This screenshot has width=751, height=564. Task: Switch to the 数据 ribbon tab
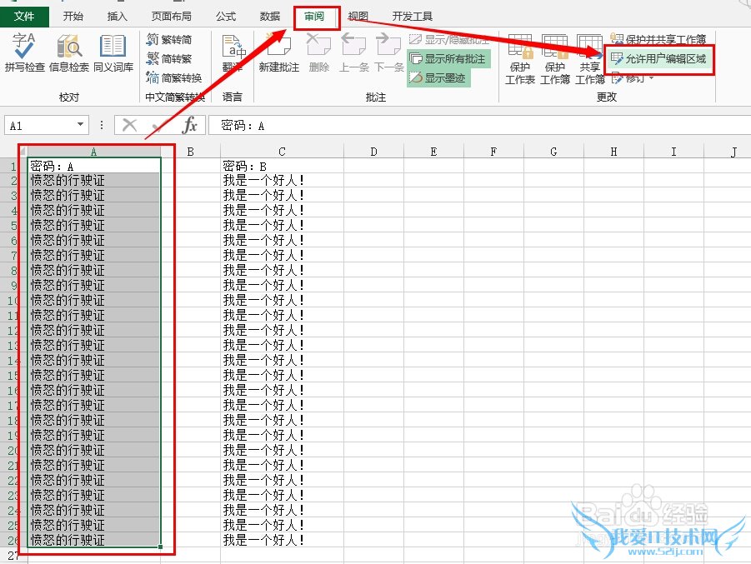point(270,17)
